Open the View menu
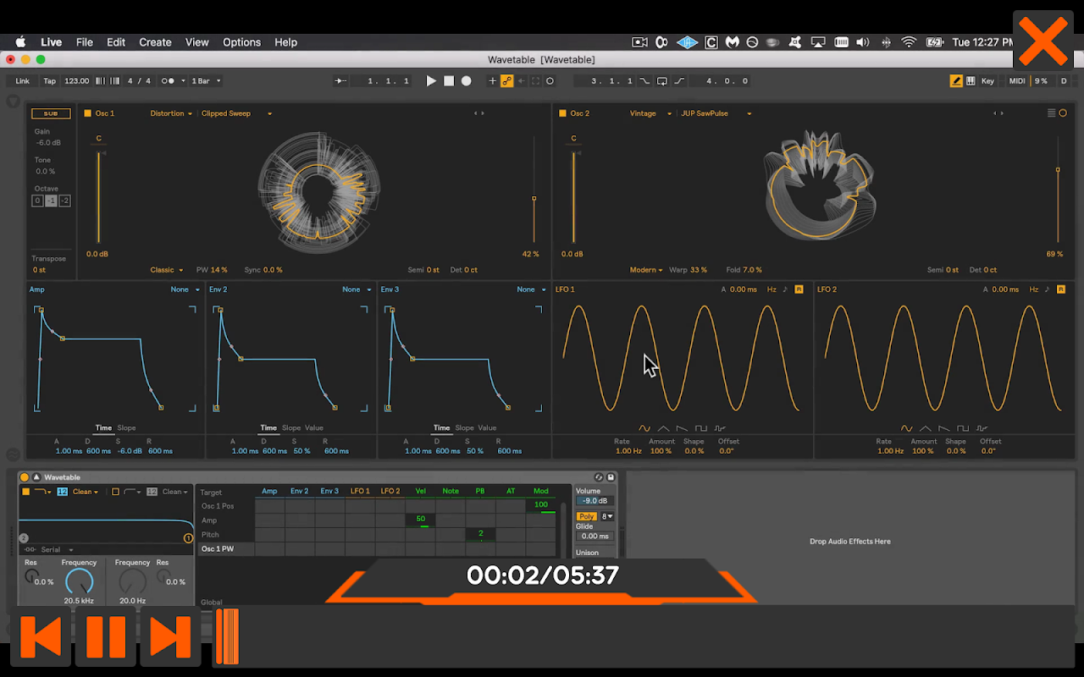Screen dimensions: 1084x677 pos(197,42)
